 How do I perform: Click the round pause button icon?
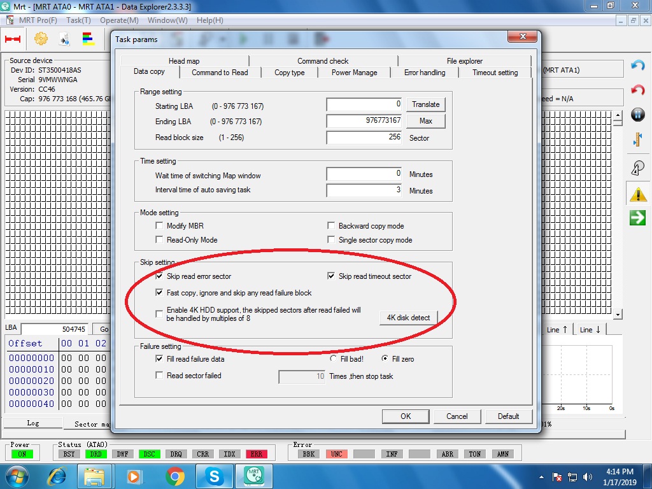[637, 115]
